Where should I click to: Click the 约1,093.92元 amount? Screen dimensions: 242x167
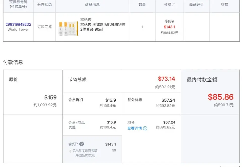45,105
